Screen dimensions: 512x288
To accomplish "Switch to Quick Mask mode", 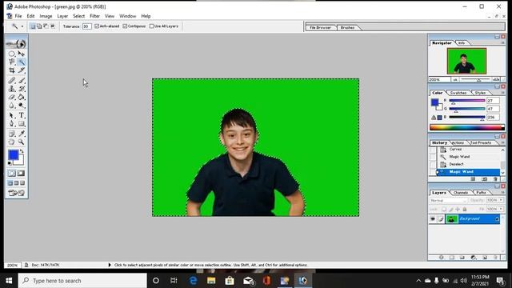I will tap(21, 174).
